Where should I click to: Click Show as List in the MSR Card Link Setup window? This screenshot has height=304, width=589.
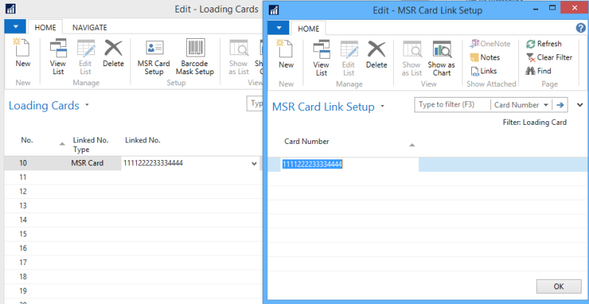[x=412, y=58]
